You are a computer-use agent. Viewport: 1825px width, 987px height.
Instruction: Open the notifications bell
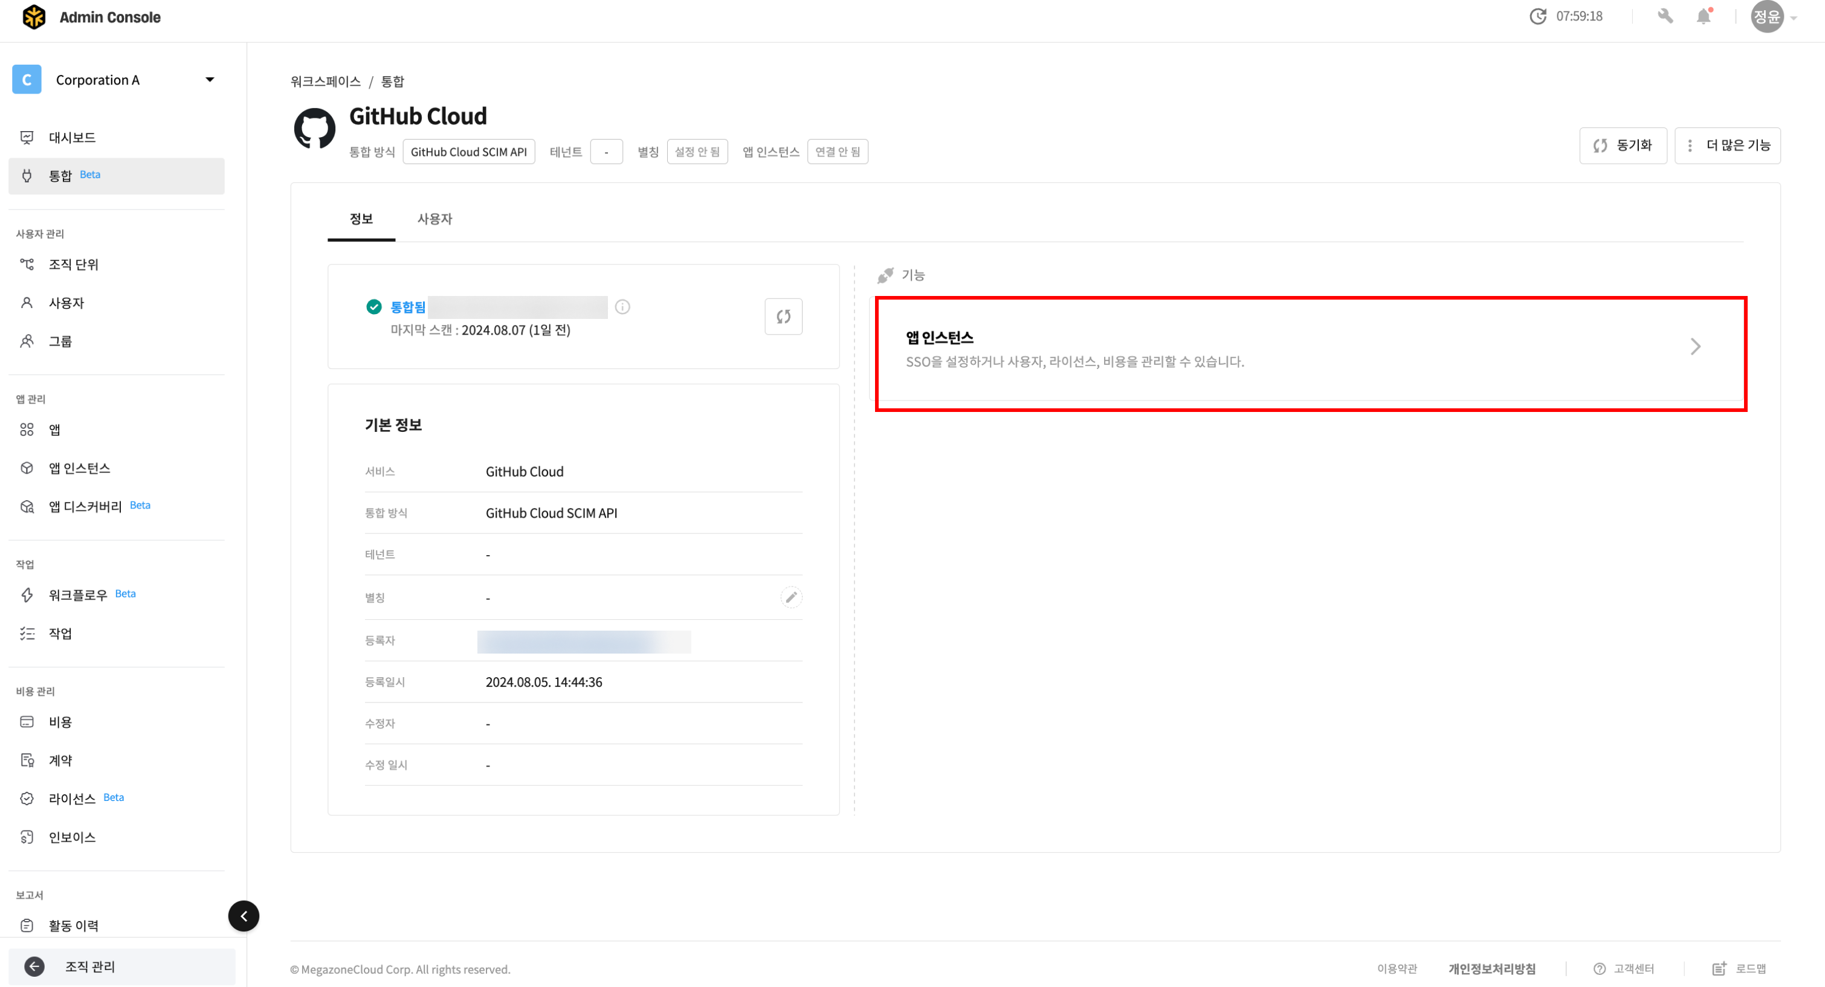pos(1704,16)
